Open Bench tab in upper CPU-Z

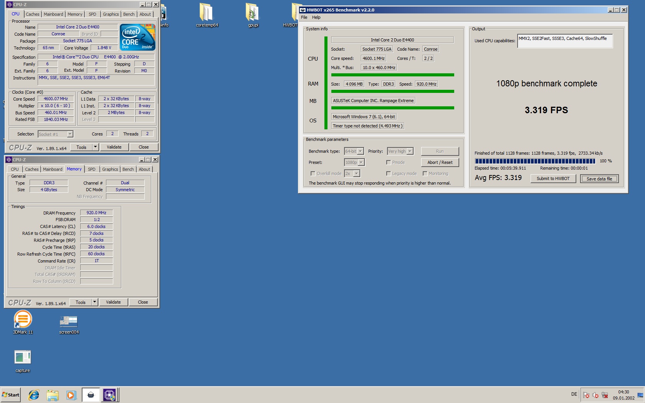pyautogui.click(x=129, y=14)
